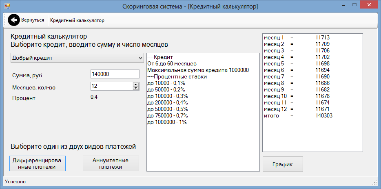Click the 'Вернуться' toolbar label
Screen dimensions: 381x189
pyautogui.click(x=33, y=20)
